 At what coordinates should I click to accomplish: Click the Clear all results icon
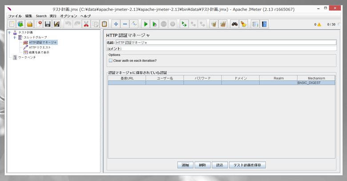pyautogui.click(x=223, y=24)
